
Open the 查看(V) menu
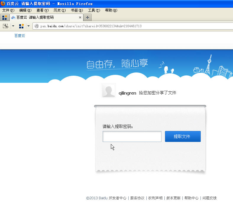(x=43, y=10)
